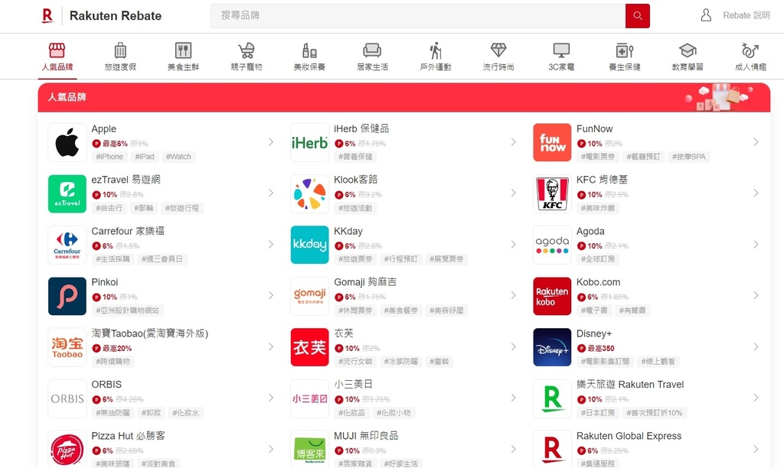784x468 pixels.
Task: Open the Disney+ brand logo
Action: [x=552, y=347]
